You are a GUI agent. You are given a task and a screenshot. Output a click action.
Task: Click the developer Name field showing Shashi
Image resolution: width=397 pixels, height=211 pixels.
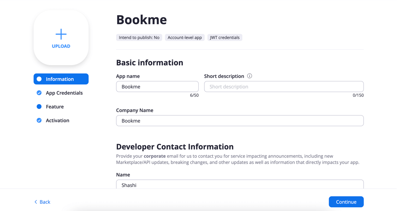tap(240, 184)
